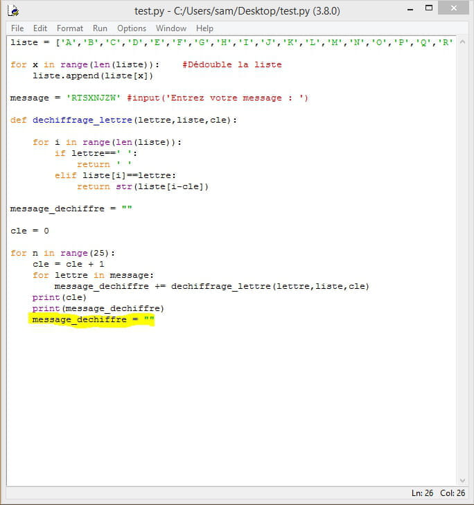Open the File menu
The image size is (474, 505).
[x=17, y=28]
